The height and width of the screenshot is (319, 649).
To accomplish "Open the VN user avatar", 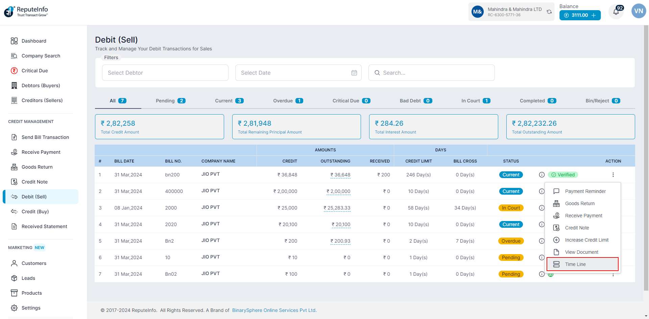I will coord(639,11).
